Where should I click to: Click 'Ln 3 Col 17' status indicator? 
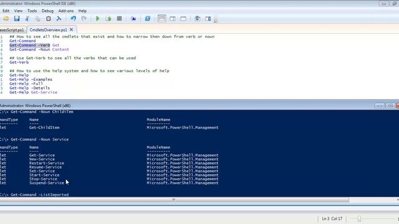point(332,218)
